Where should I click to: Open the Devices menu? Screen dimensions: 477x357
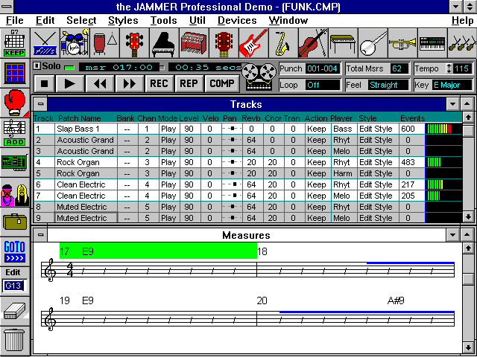coord(237,20)
